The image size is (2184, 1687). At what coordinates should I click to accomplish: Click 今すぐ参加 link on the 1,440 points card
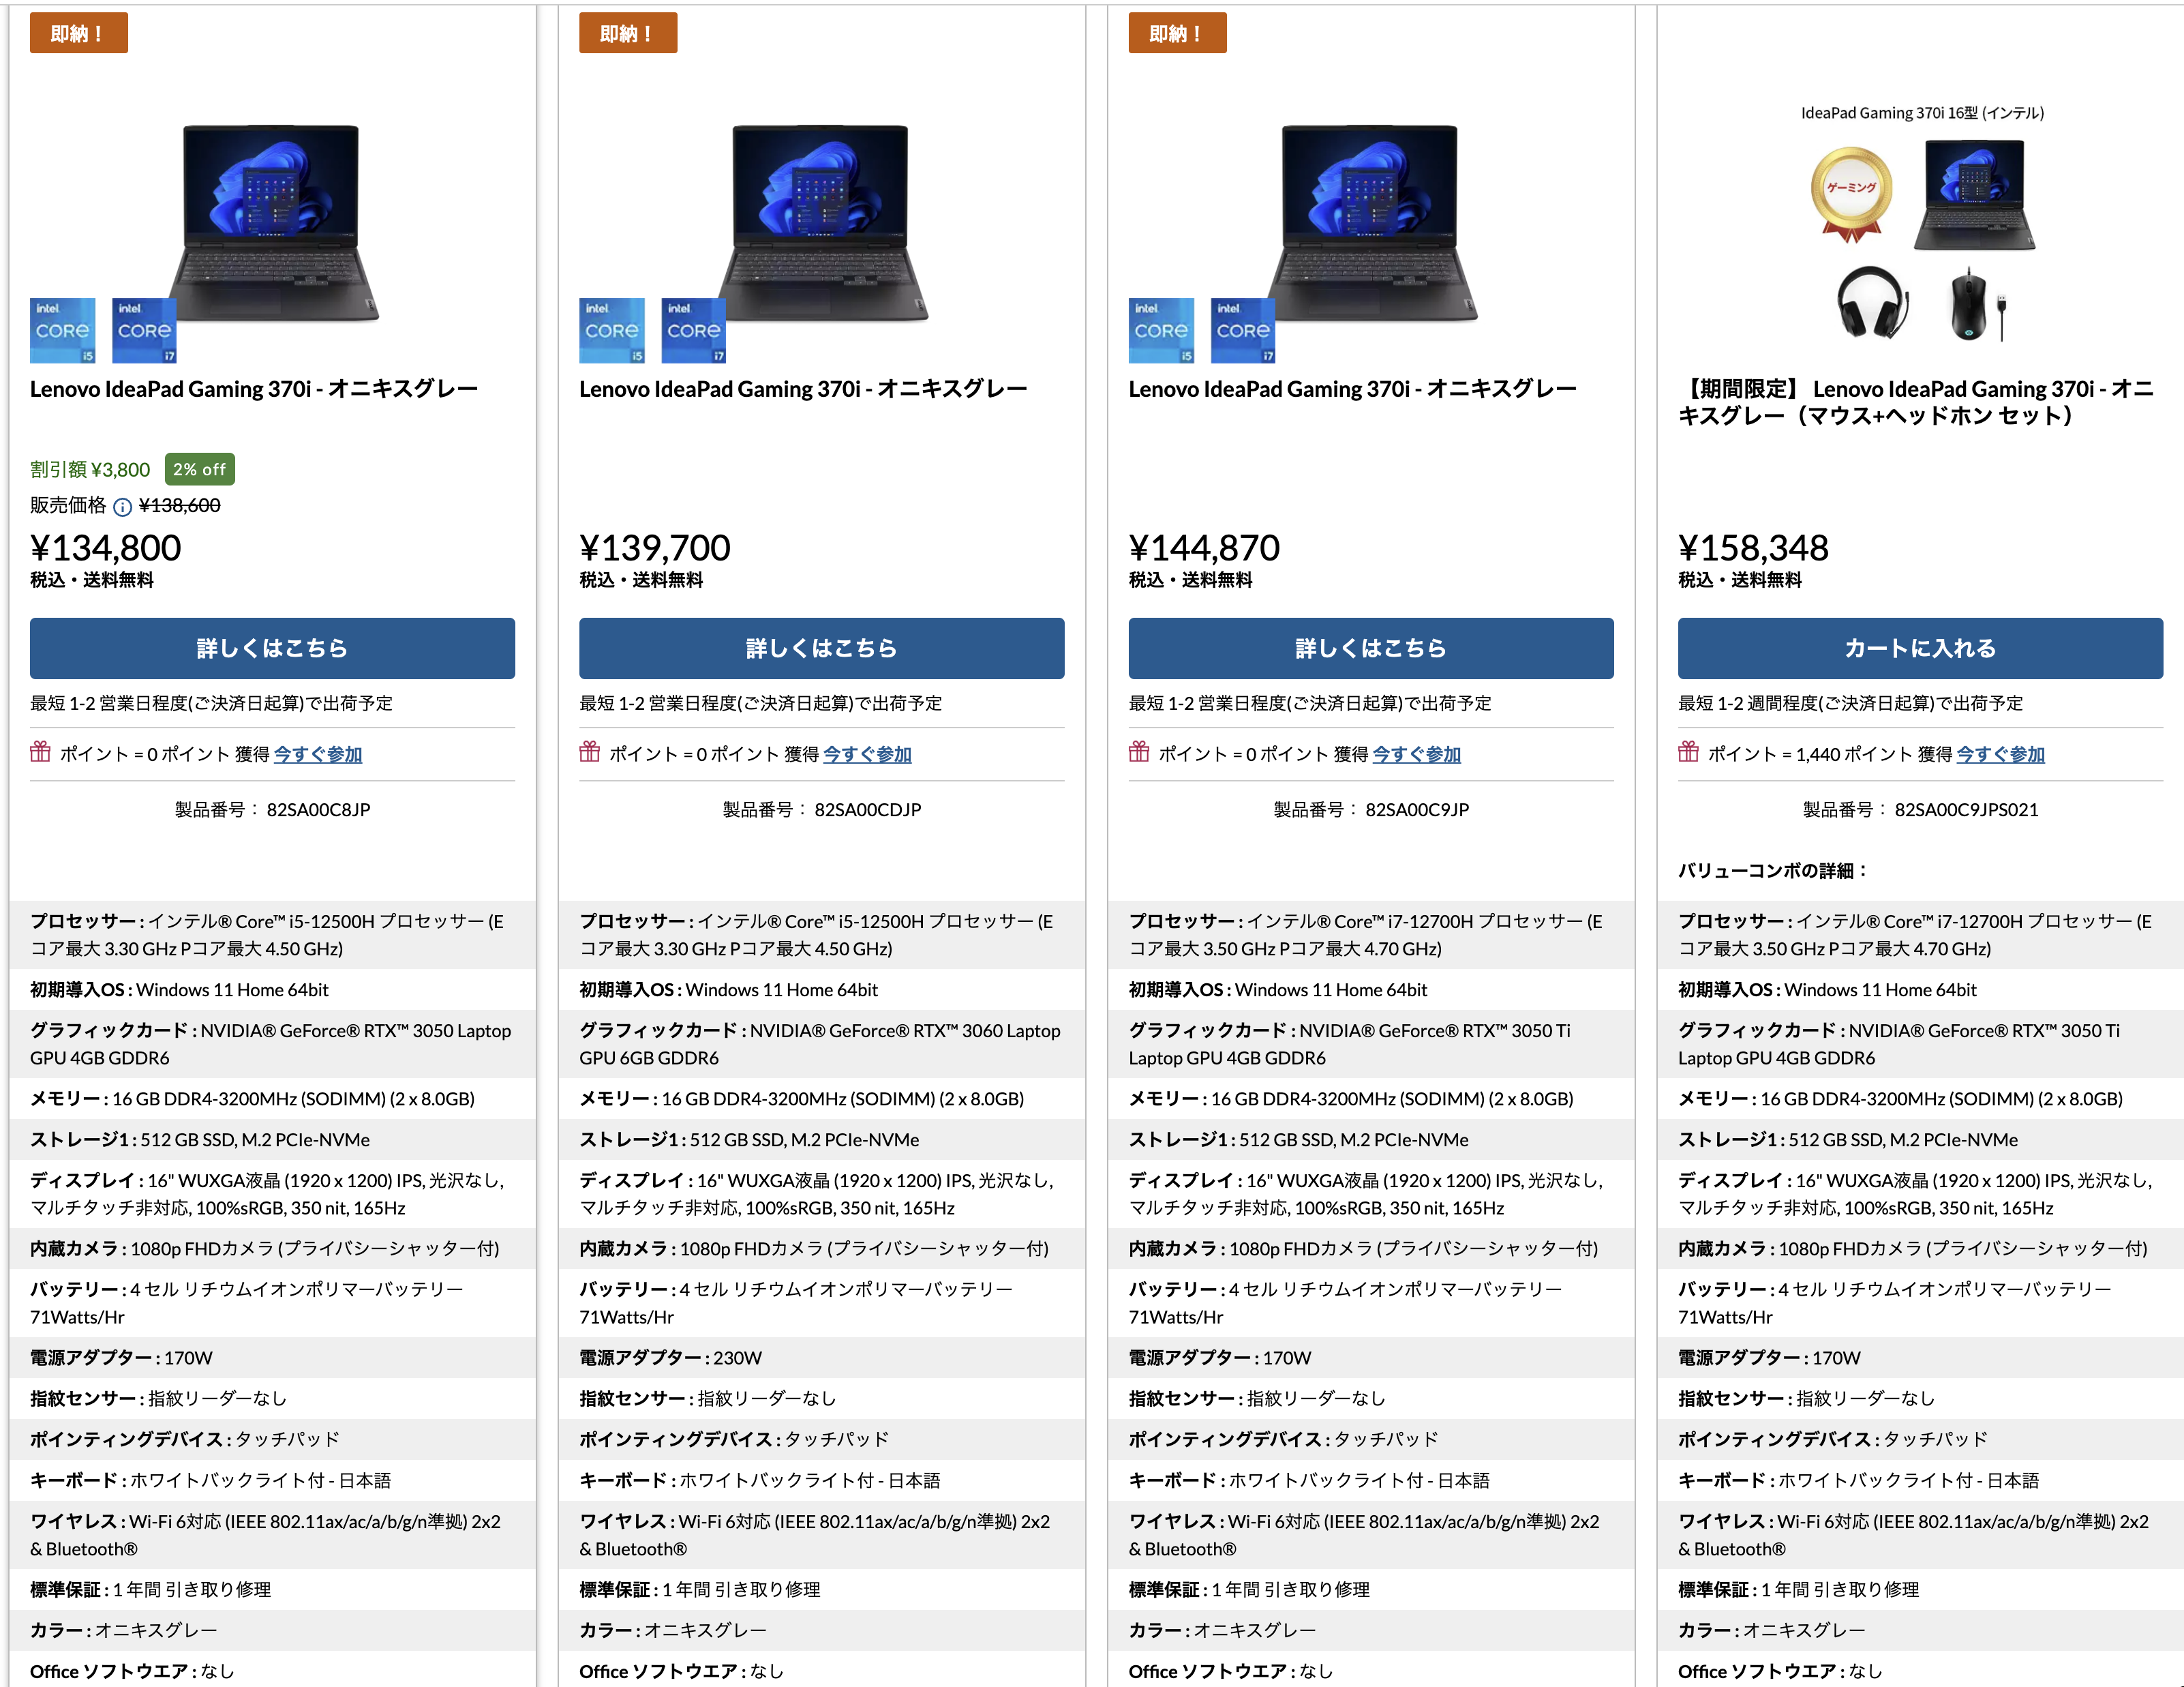click(2000, 754)
